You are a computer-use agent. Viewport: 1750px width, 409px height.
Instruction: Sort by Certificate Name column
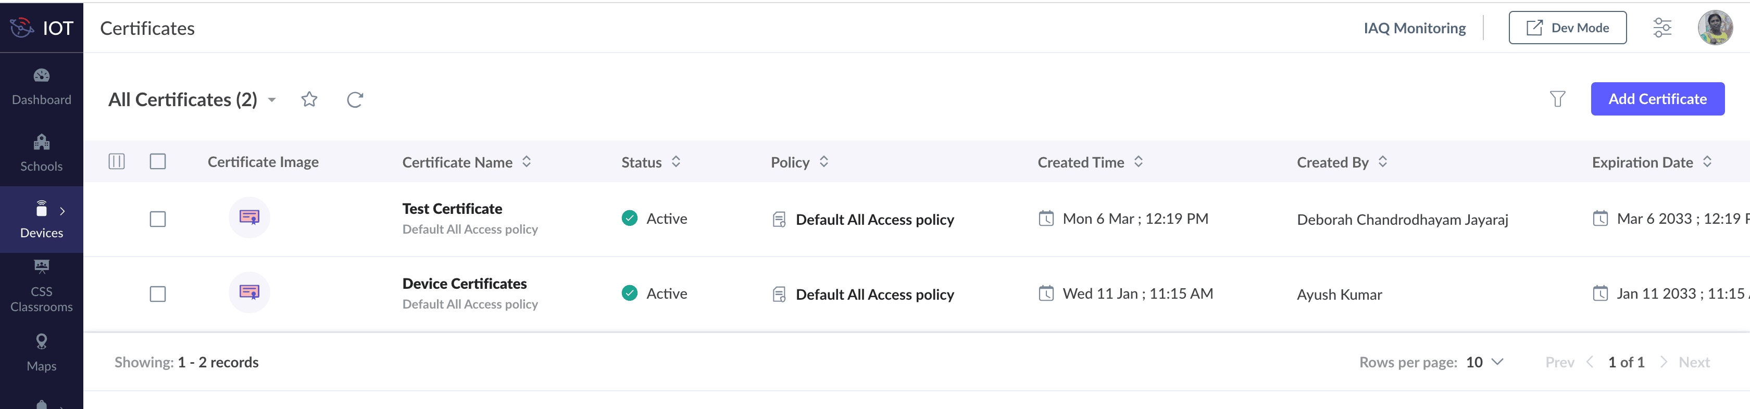(x=527, y=161)
